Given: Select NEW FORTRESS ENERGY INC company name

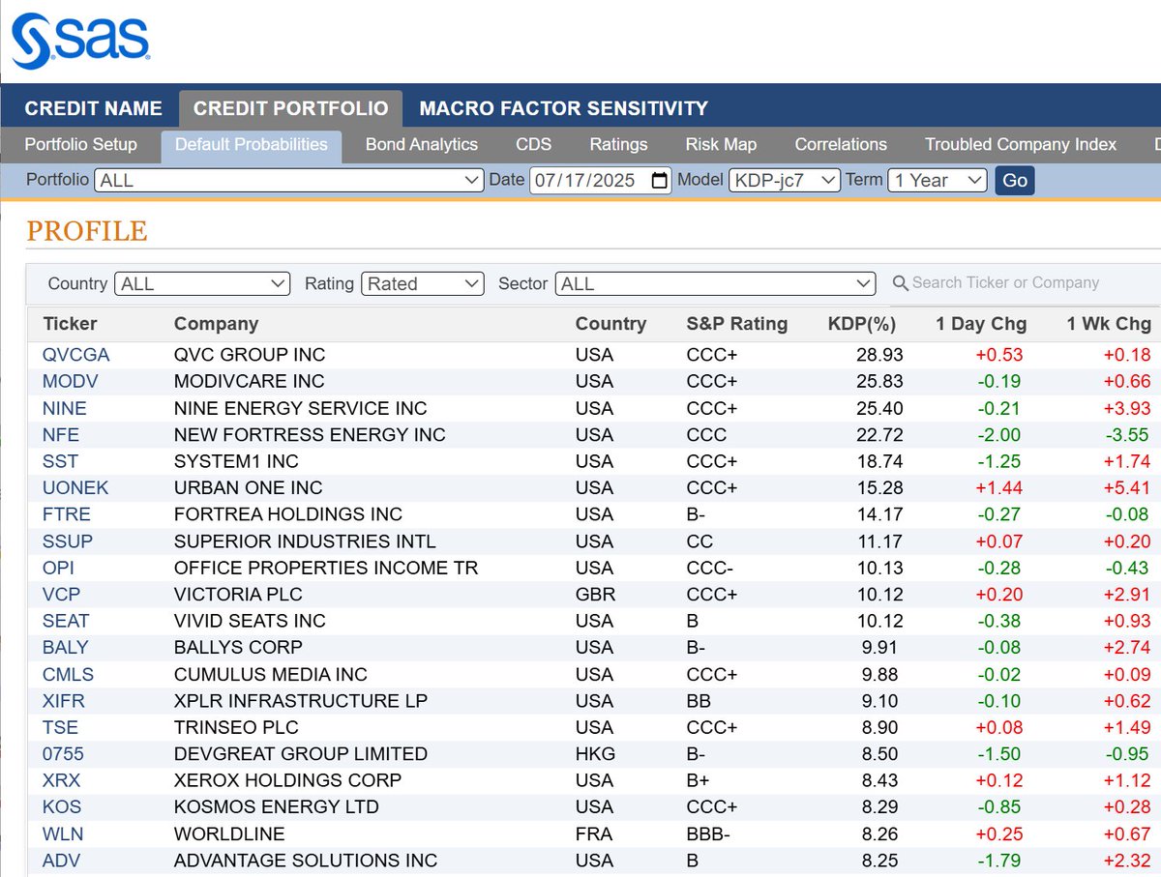Looking at the screenshot, I should point(310,434).
